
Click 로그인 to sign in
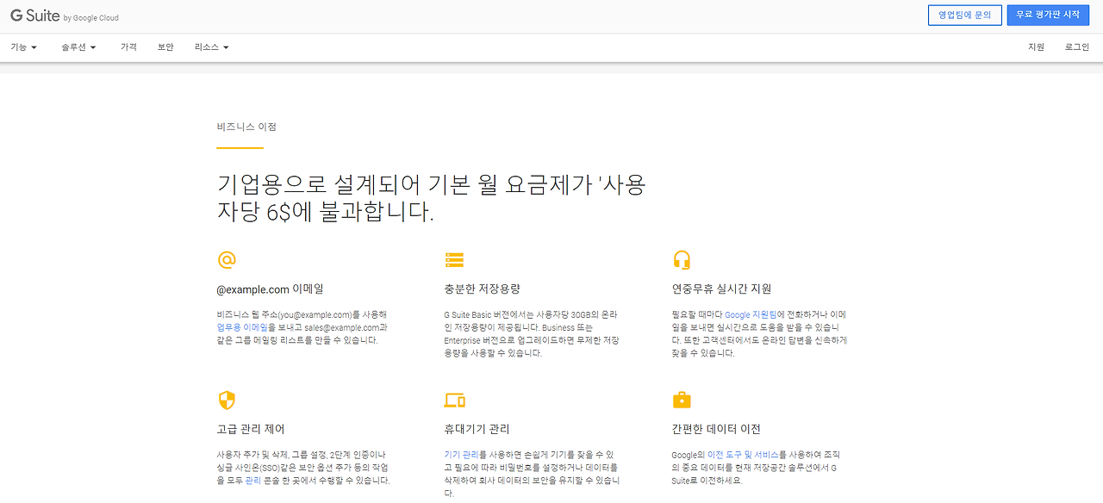1077,47
